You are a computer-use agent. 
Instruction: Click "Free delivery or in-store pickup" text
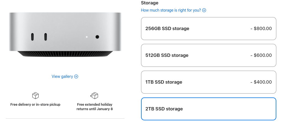(35, 105)
